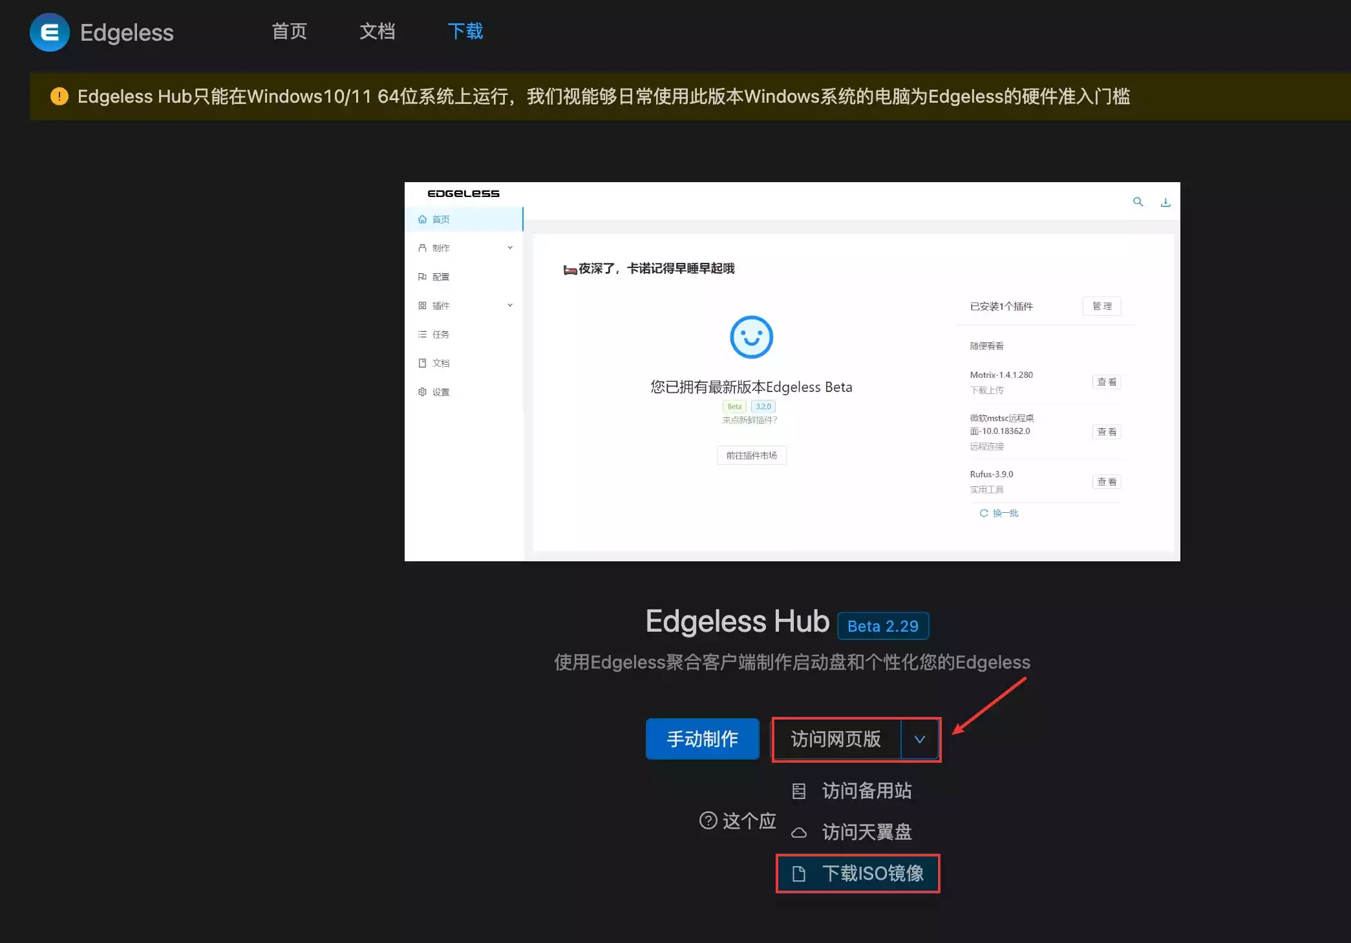This screenshot has width=1351, height=943.
Task: Click the cloud icon beside 访问天翼盘
Action: 799,833
